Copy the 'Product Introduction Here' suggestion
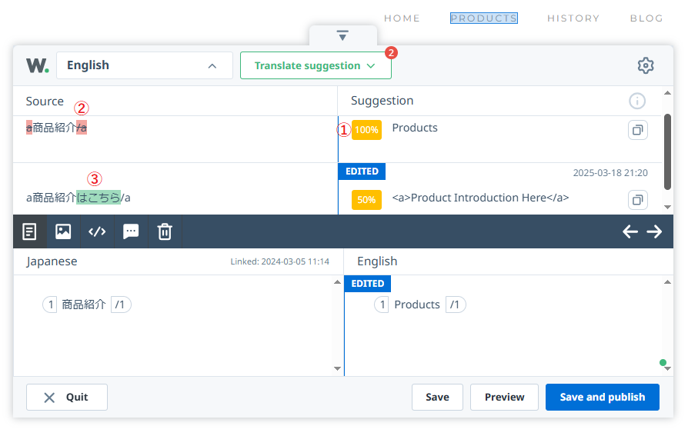The image size is (688, 436). [x=637, y=200]
